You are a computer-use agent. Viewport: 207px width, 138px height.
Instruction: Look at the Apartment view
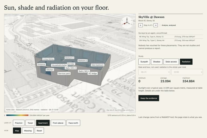pyautogui.click(x=43, y=123)
